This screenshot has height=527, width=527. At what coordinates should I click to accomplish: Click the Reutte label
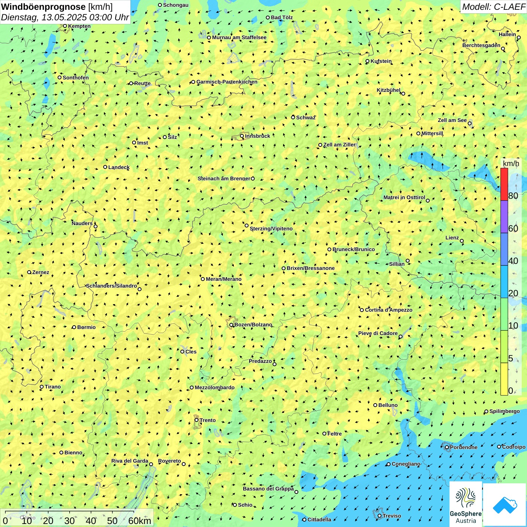[x=142, y=83]
